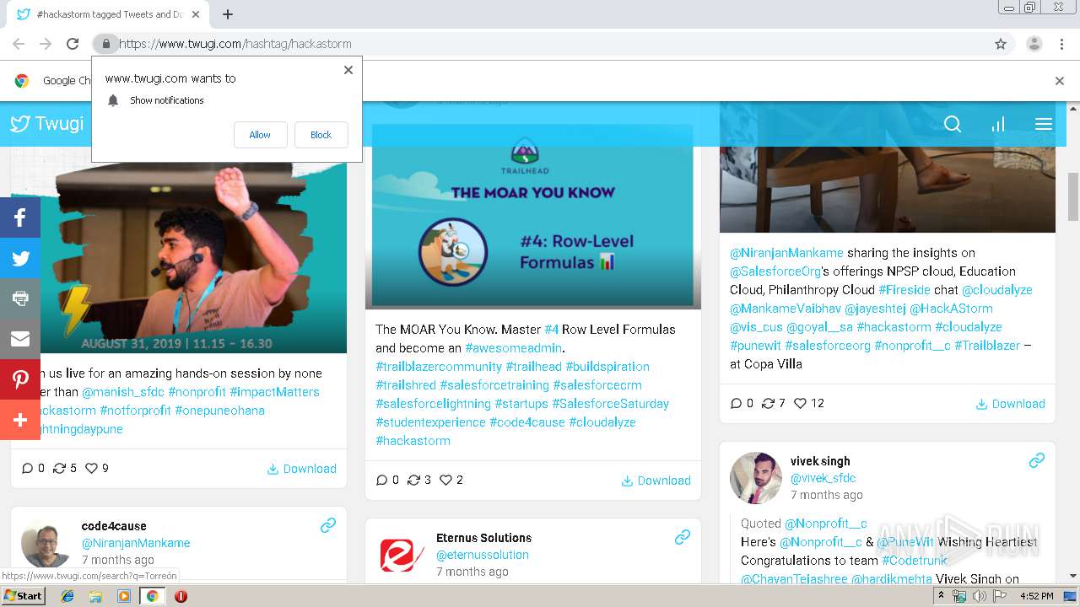Viewport: 1080px width, 607px height.
Task: Open the @SalesforceOrg mention
Action: pos(775,271)
